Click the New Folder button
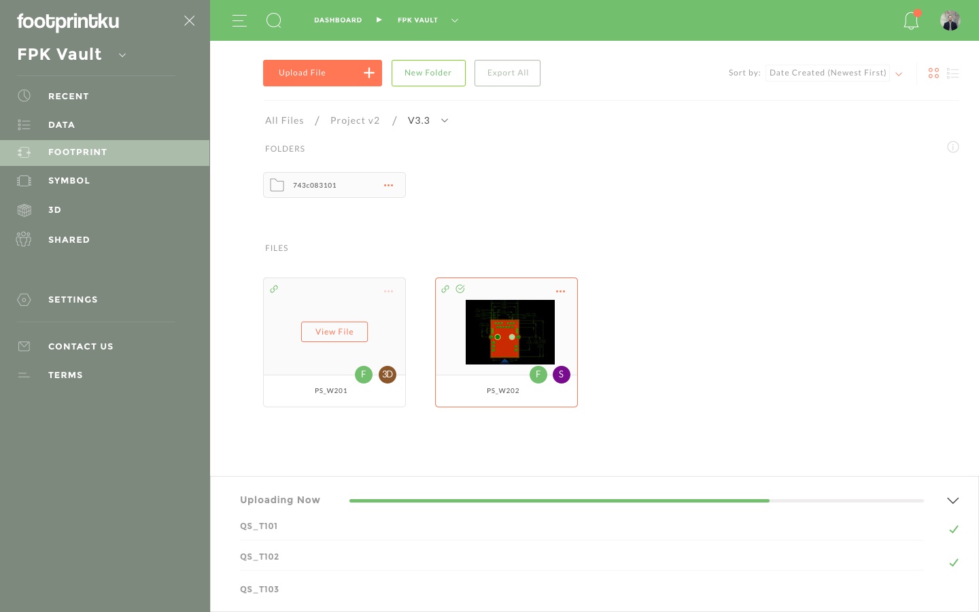Viewport: 979px width, 612px height. (x=428, y=73)
